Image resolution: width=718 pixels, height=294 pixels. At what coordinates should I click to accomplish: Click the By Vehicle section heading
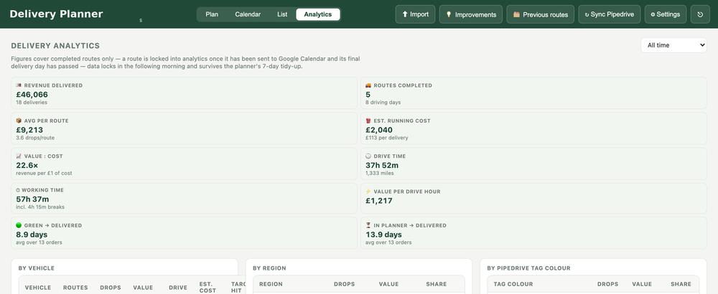(37, 268)
